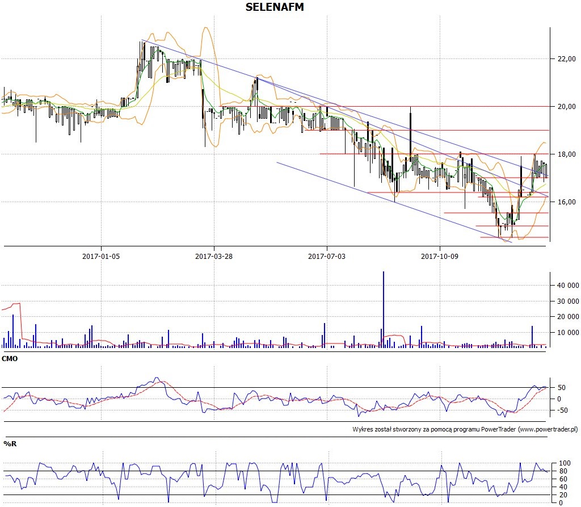Click the CMO axis value 0
Screen dimensions: 581x507
coord(559,399)
